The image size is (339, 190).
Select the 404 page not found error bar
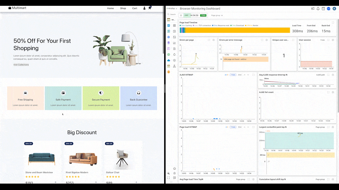point(246,59)
